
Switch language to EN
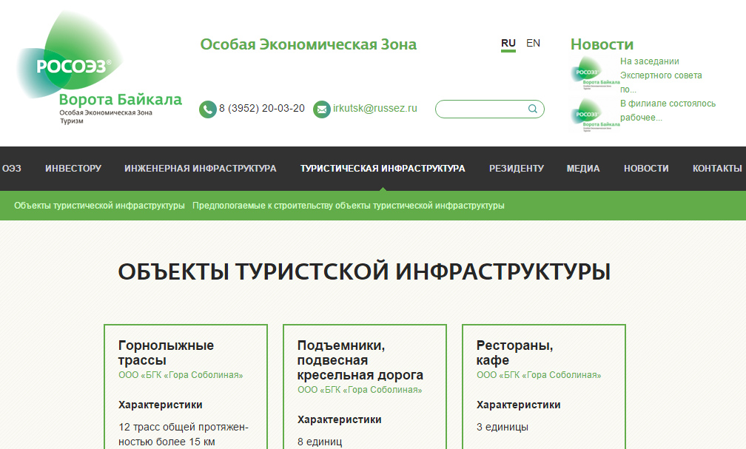pos(533,43)
